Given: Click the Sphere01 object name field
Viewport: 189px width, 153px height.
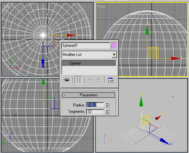Looking at the screenshot, I should 85,46.
